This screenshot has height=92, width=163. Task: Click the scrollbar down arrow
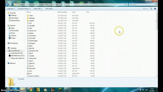157,76
